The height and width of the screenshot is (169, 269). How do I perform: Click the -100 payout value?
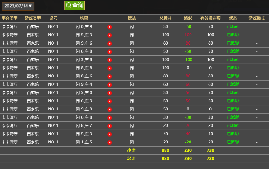[188, 59]
